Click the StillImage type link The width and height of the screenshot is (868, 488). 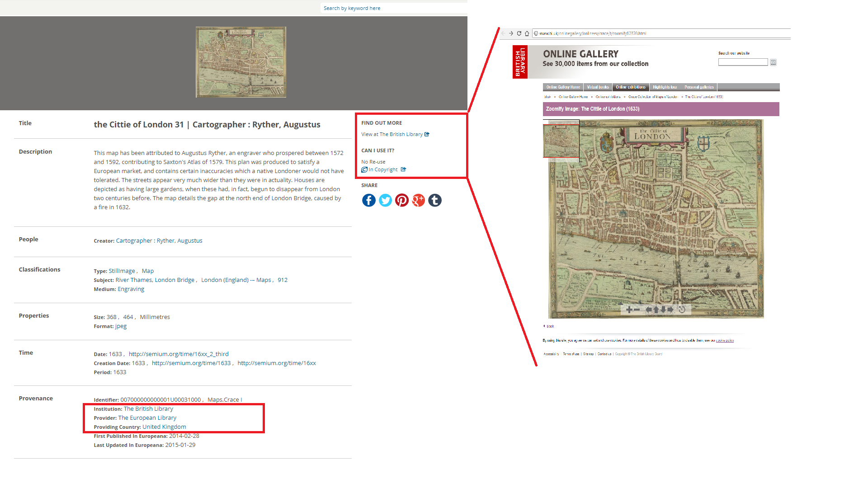click(x=122, y=271)
